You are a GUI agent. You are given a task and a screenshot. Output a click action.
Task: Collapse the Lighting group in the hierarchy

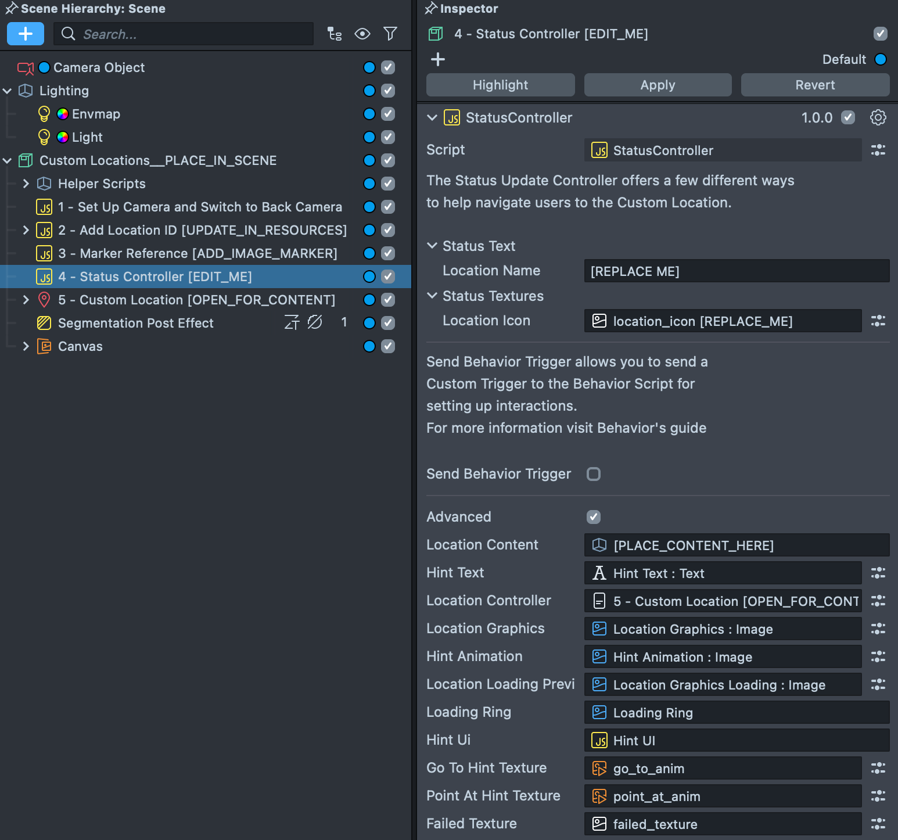pyautogui.click(x=8, y=91)
